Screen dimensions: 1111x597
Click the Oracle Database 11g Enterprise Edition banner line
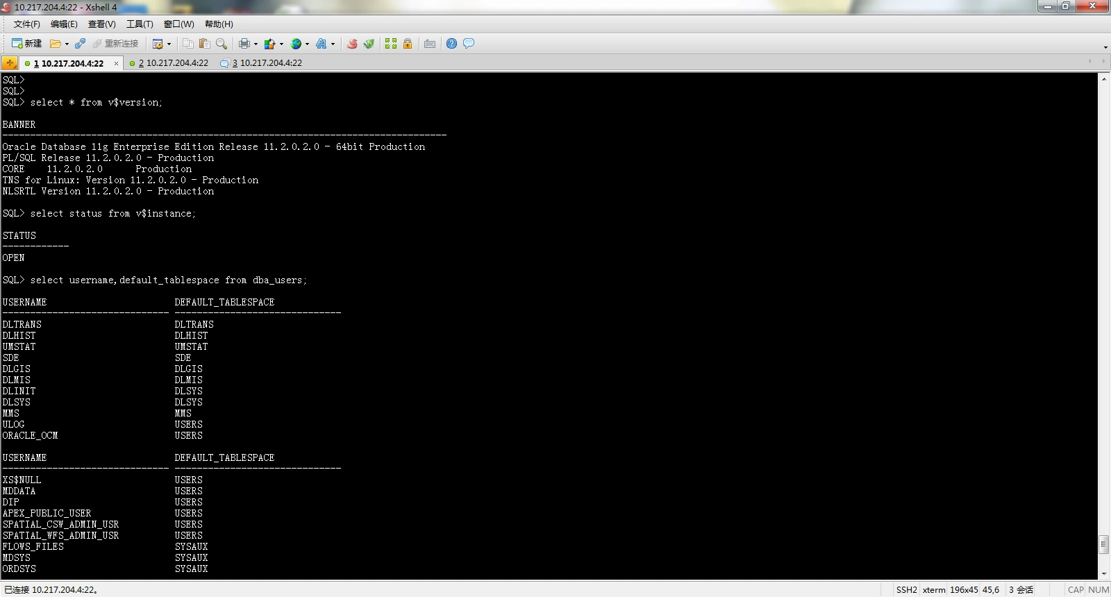coord(214,147)
